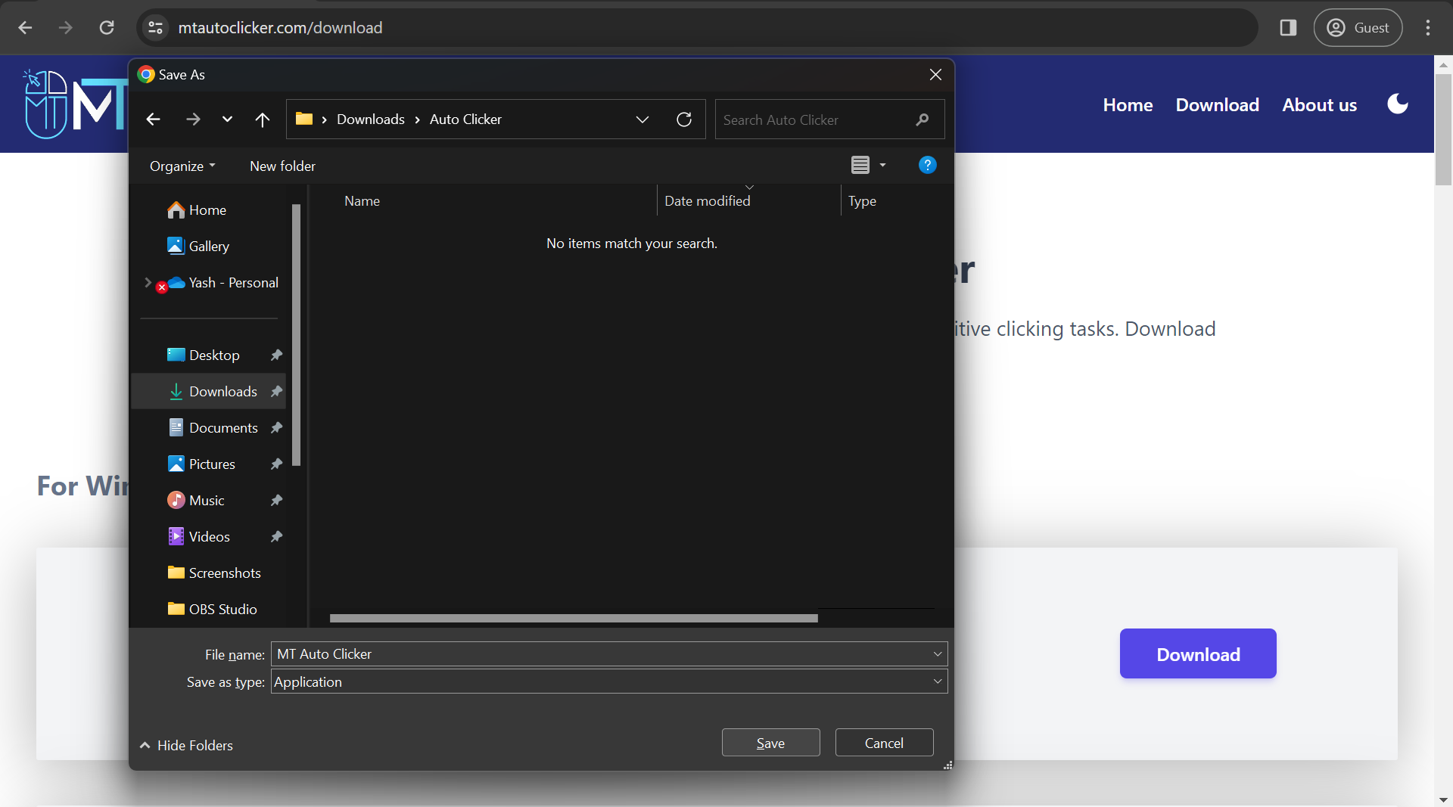Viewport: 1453px width, 807px height.
Task: Sort by Date modified column
Action: pyautogui.click(x=707, y=201)
